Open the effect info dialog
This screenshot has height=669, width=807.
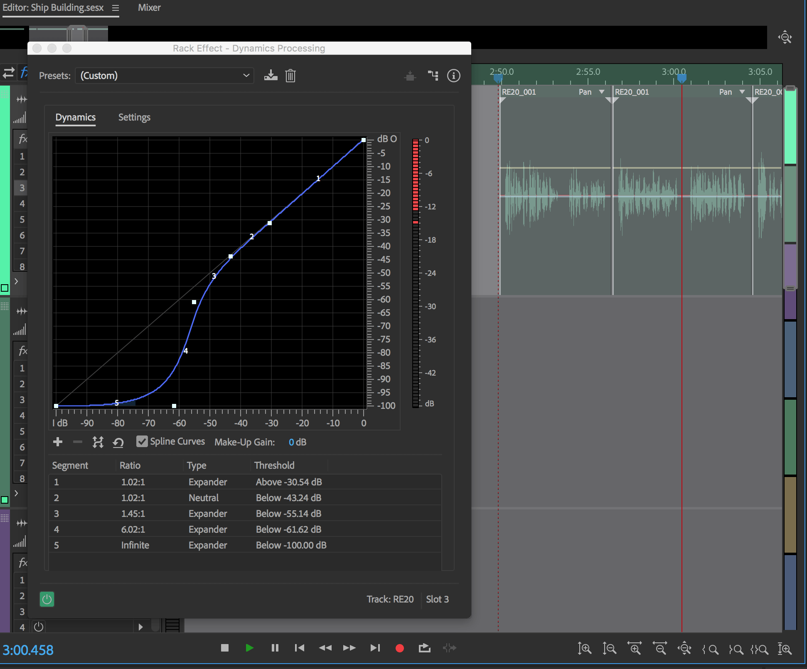[x=454, y=76]
